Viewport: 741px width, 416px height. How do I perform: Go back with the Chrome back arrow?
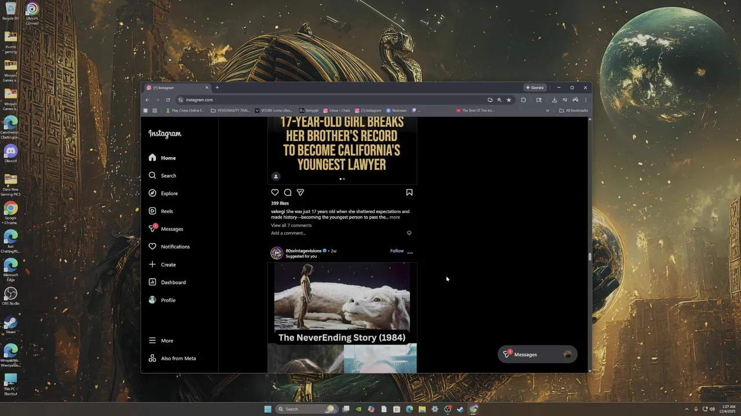(147, 100)
